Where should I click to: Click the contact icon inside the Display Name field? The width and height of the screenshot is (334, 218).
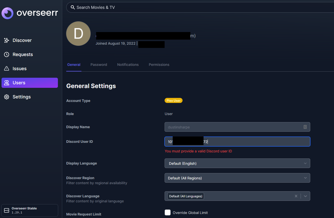305,127
